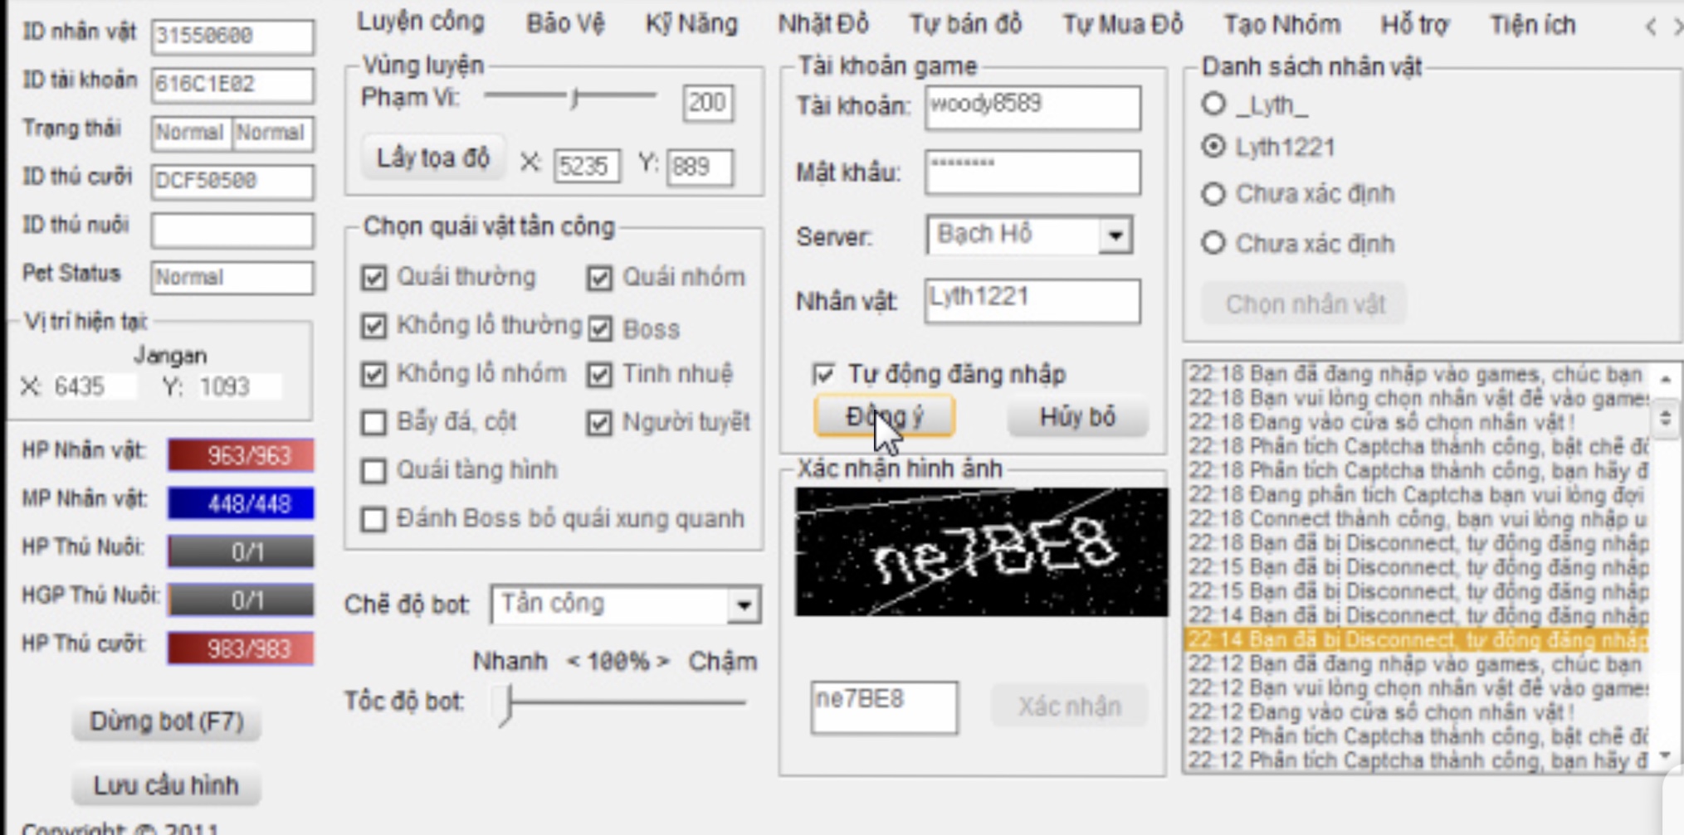Screen dimensions: 1684x835
Task: Select the highlighted 22:14 Disconnect log entry
Action: pyautogui.click(x=1418, y=640)
